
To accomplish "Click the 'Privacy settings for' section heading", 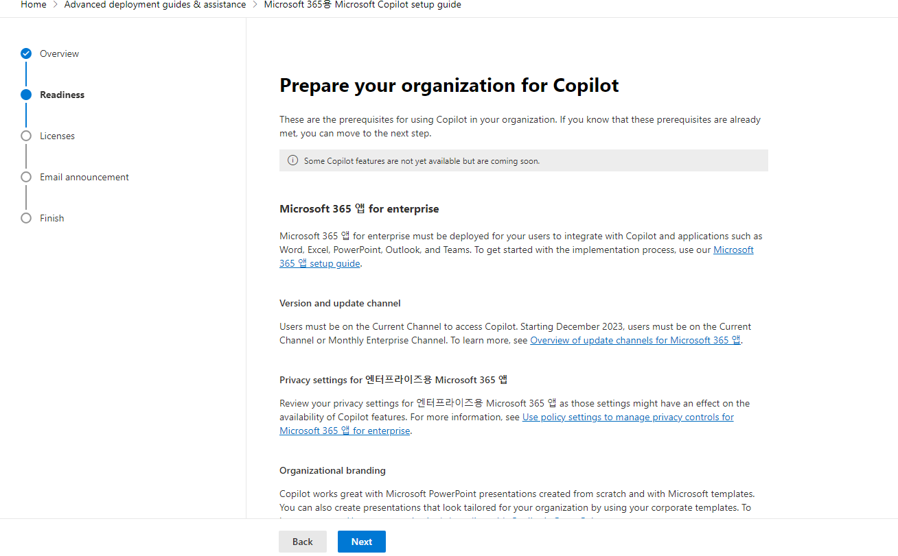I will coord(393,380).
